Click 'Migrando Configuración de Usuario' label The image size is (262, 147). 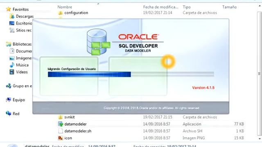point(72,69)
